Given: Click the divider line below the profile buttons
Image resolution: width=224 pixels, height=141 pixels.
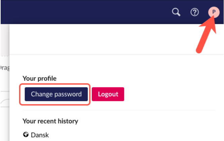Looking at the screenshot, I should point(119,110).
